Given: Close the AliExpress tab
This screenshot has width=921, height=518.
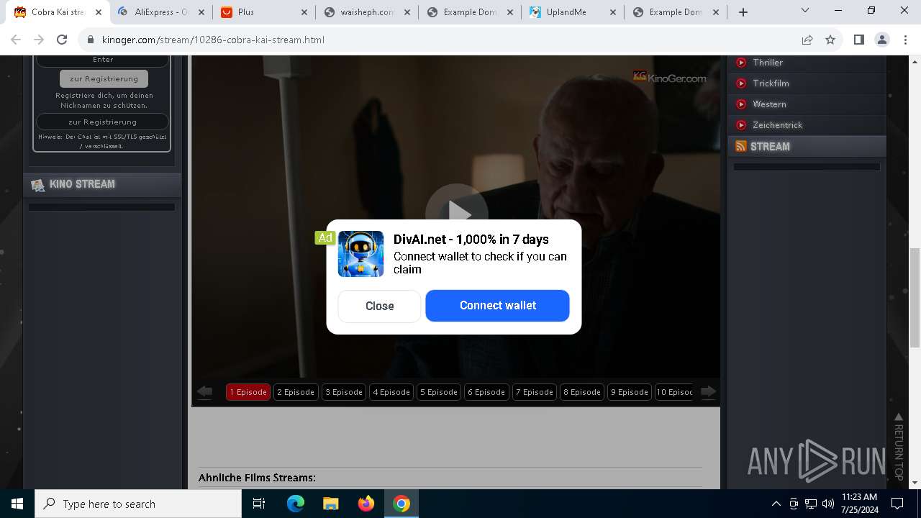Looking at the screenshot, I should click(201, 12).
